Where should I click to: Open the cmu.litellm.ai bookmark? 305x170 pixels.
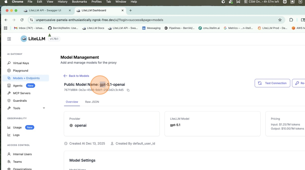coord(209,28)
